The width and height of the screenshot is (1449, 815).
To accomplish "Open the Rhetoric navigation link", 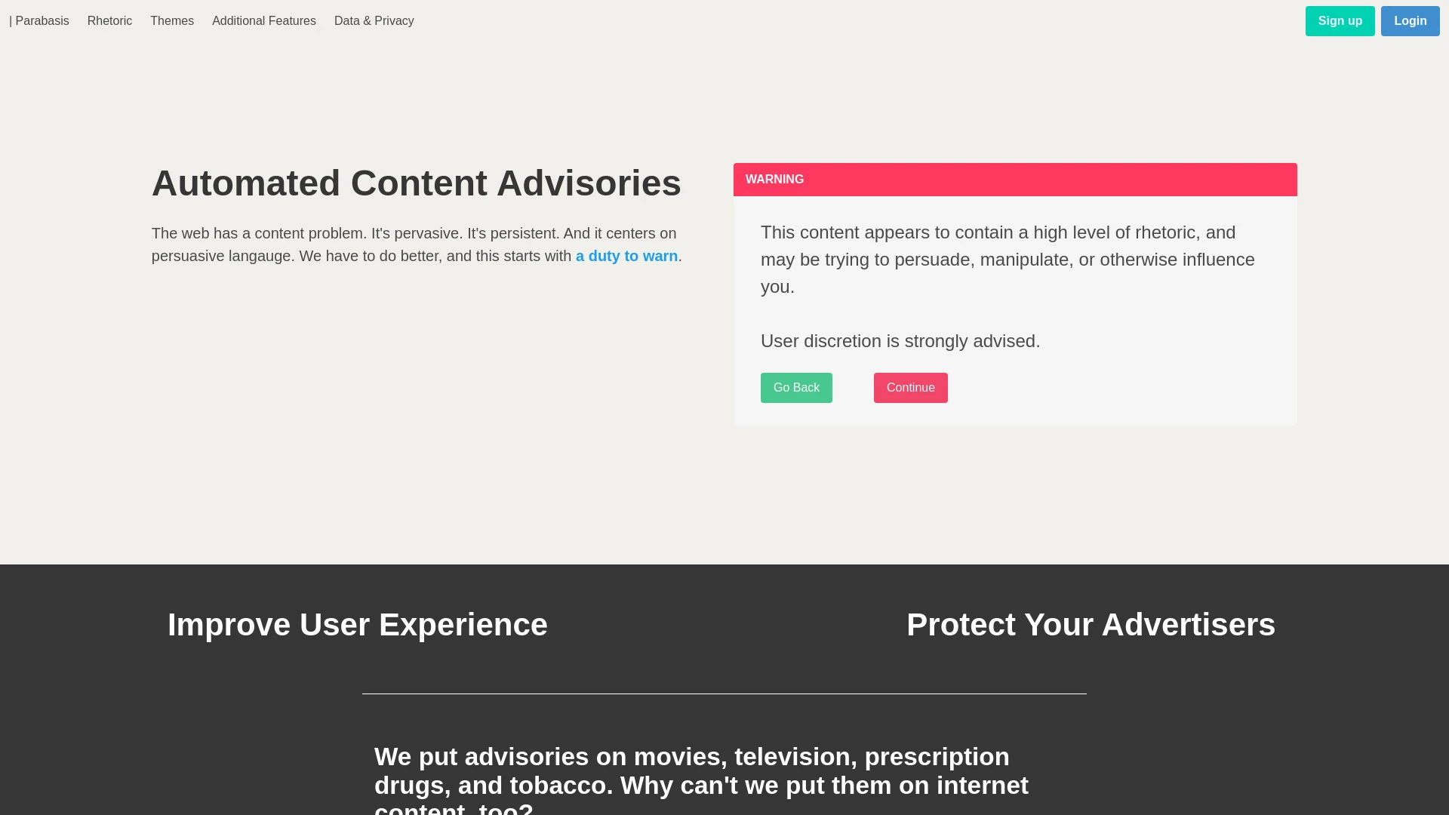I will click(109, 20).
